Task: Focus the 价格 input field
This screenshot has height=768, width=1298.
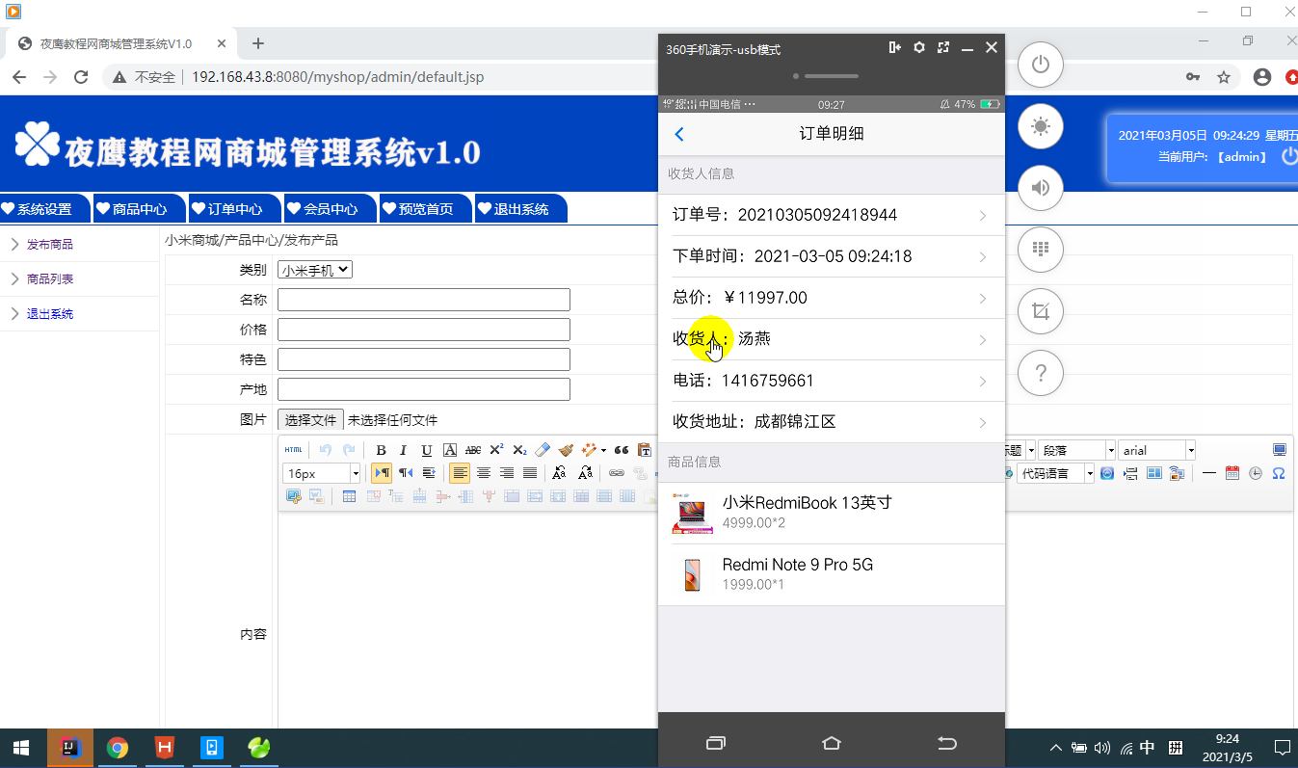Action: tap(424, 330)
